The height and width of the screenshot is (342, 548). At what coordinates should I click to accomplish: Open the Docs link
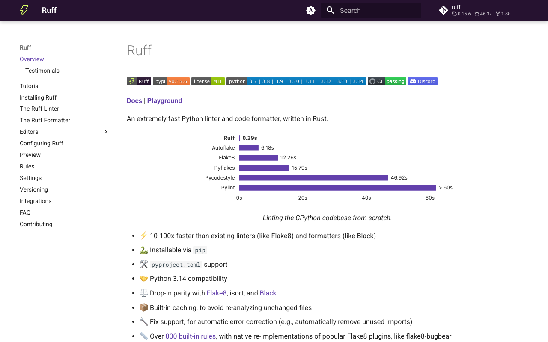[x=134, y=100]
